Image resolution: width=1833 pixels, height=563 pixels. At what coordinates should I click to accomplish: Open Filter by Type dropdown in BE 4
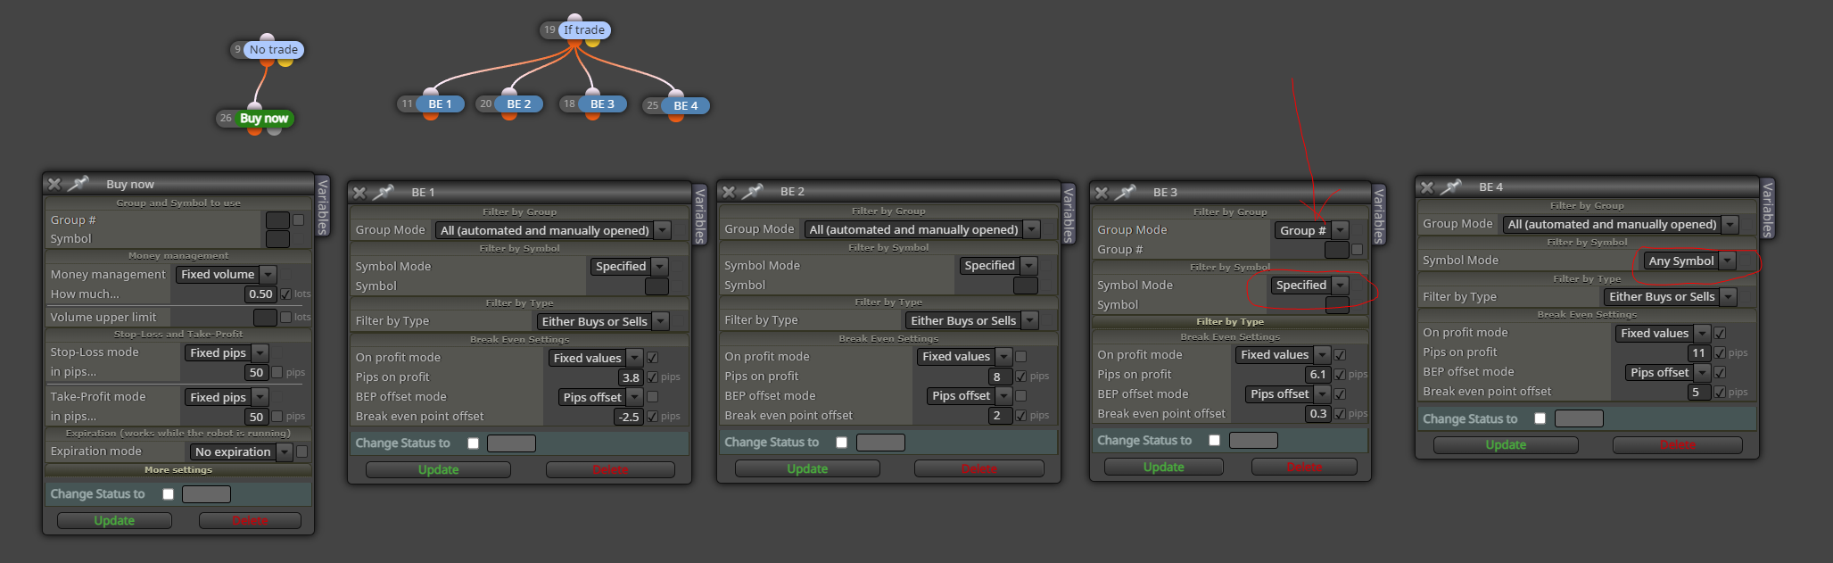[x=1671, y=297]
